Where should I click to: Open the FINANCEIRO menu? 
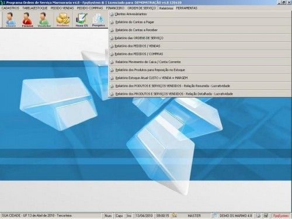(115, 8)
